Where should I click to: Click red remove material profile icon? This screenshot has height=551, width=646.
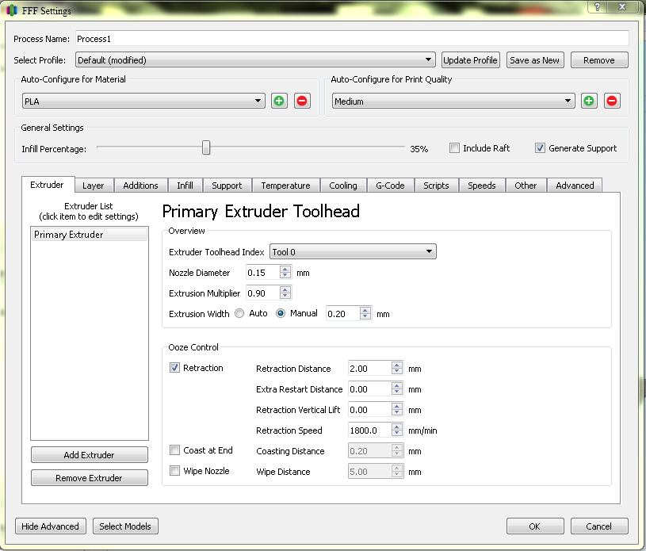pyautogui.click(x=302, y=101)
